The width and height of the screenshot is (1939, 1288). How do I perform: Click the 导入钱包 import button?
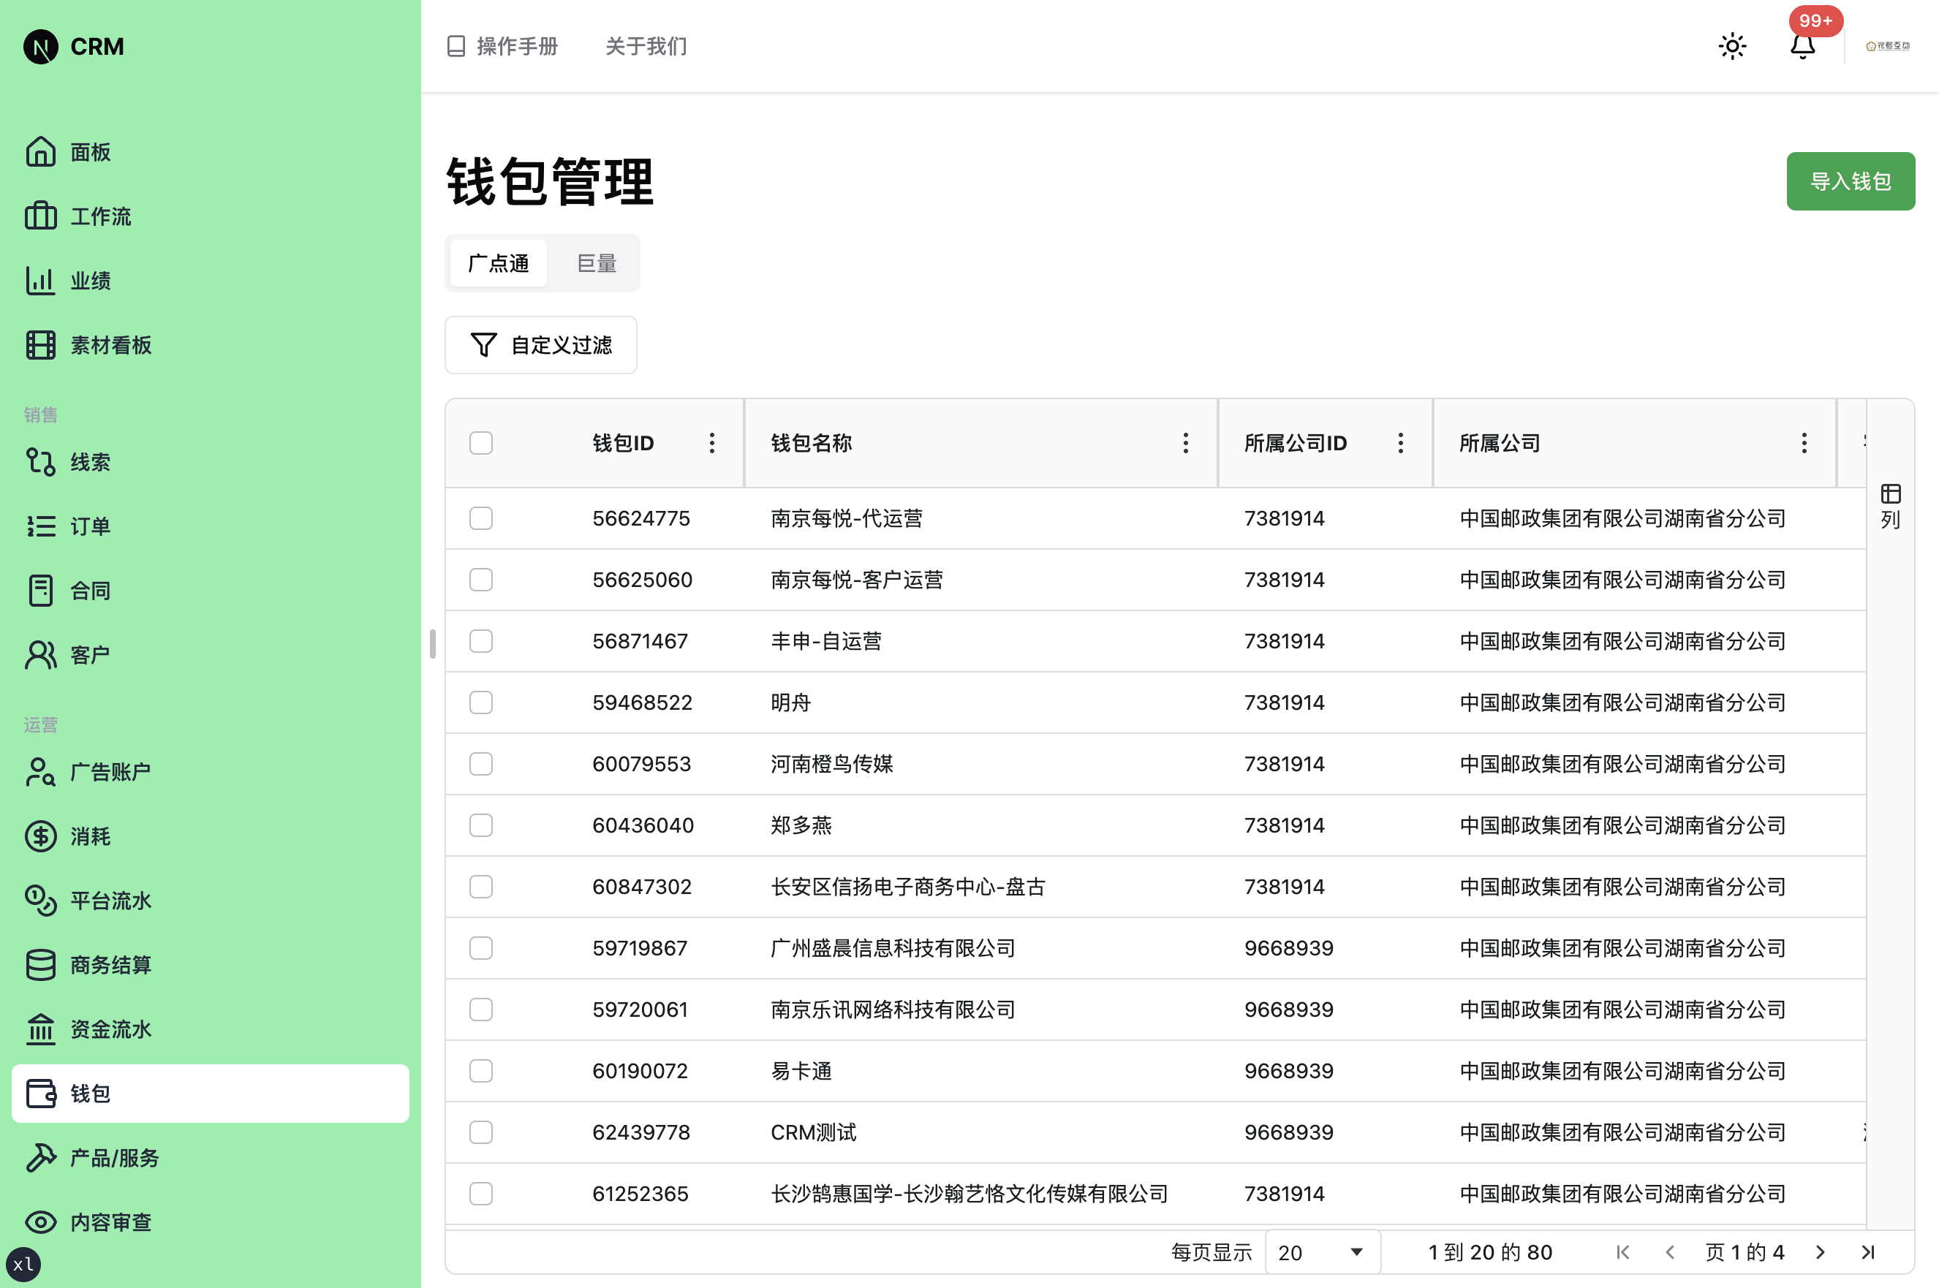pos(1851,181)
